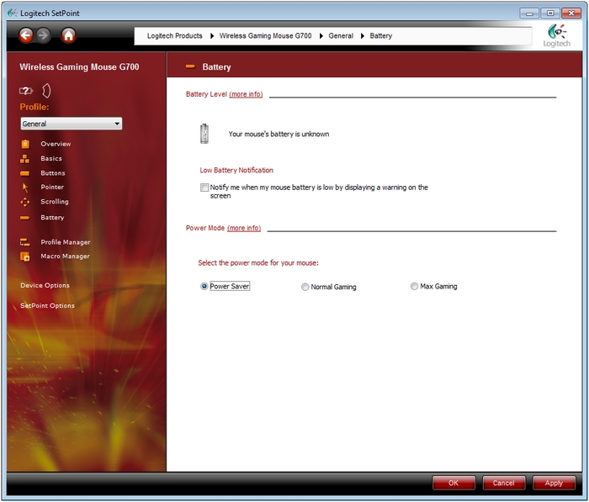Open Profile Manager from the sidebar
Screen dimensions: 589x502
(x=66, y=242)
